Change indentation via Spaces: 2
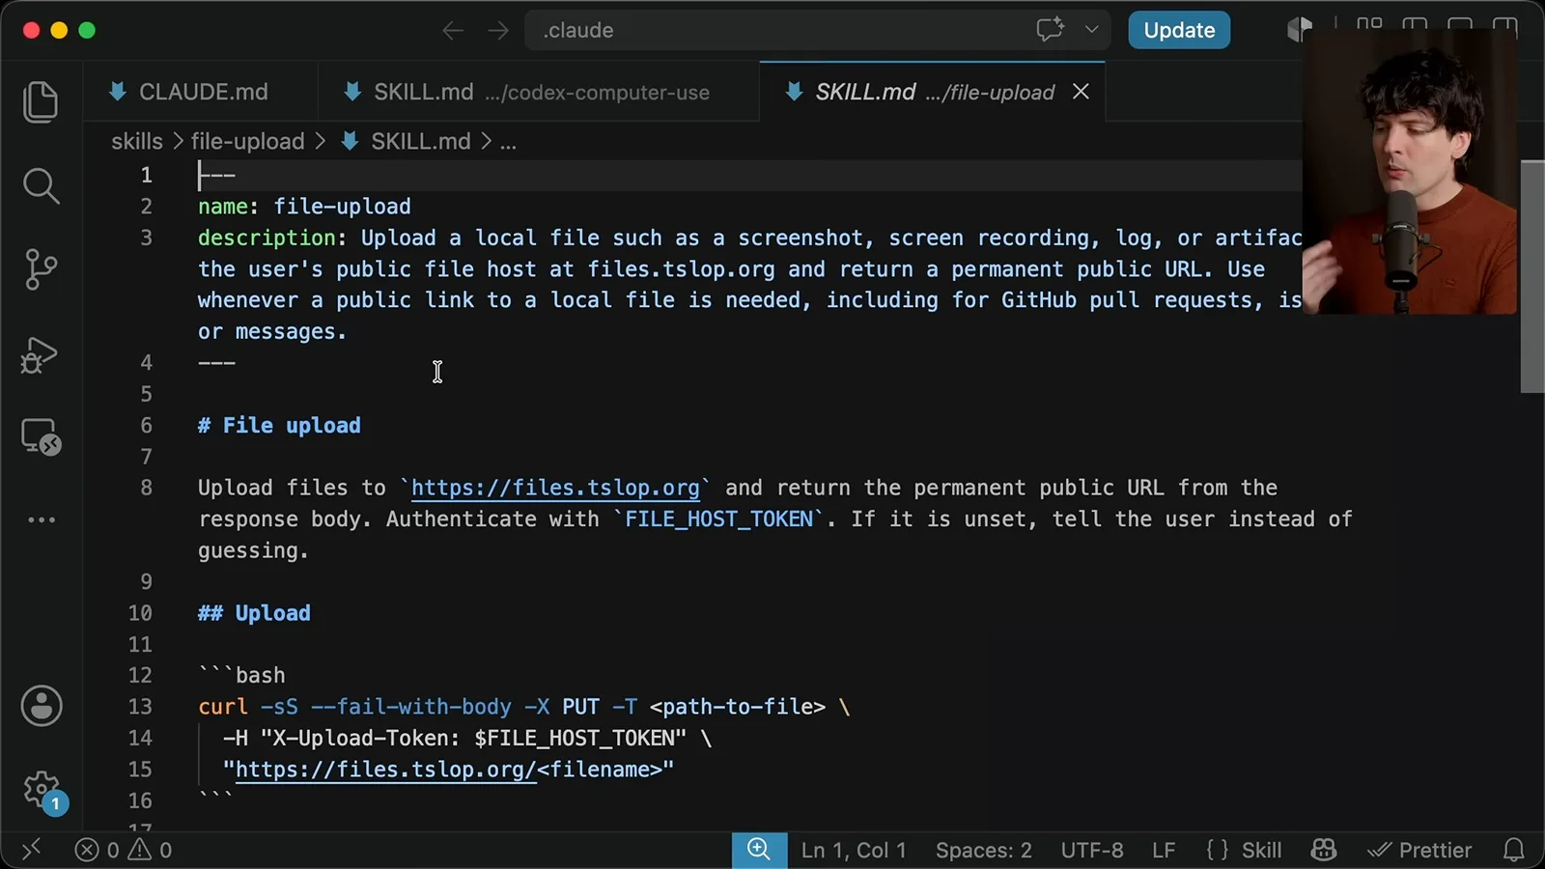 point(983,850)
